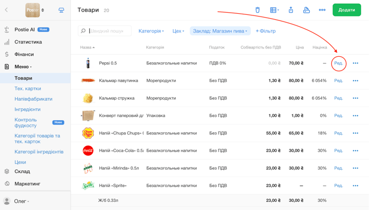Click Ред. for Напій Chupa Chups
This screenshot has height=210, width=370.
pyautogui.click(x=339, y=133)
